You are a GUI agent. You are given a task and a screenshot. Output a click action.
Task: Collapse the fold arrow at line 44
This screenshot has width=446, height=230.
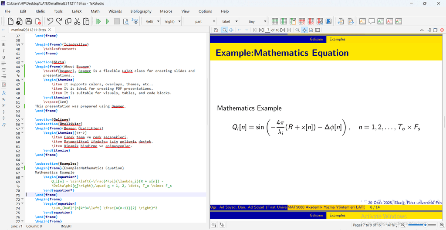tap(23, 67)
